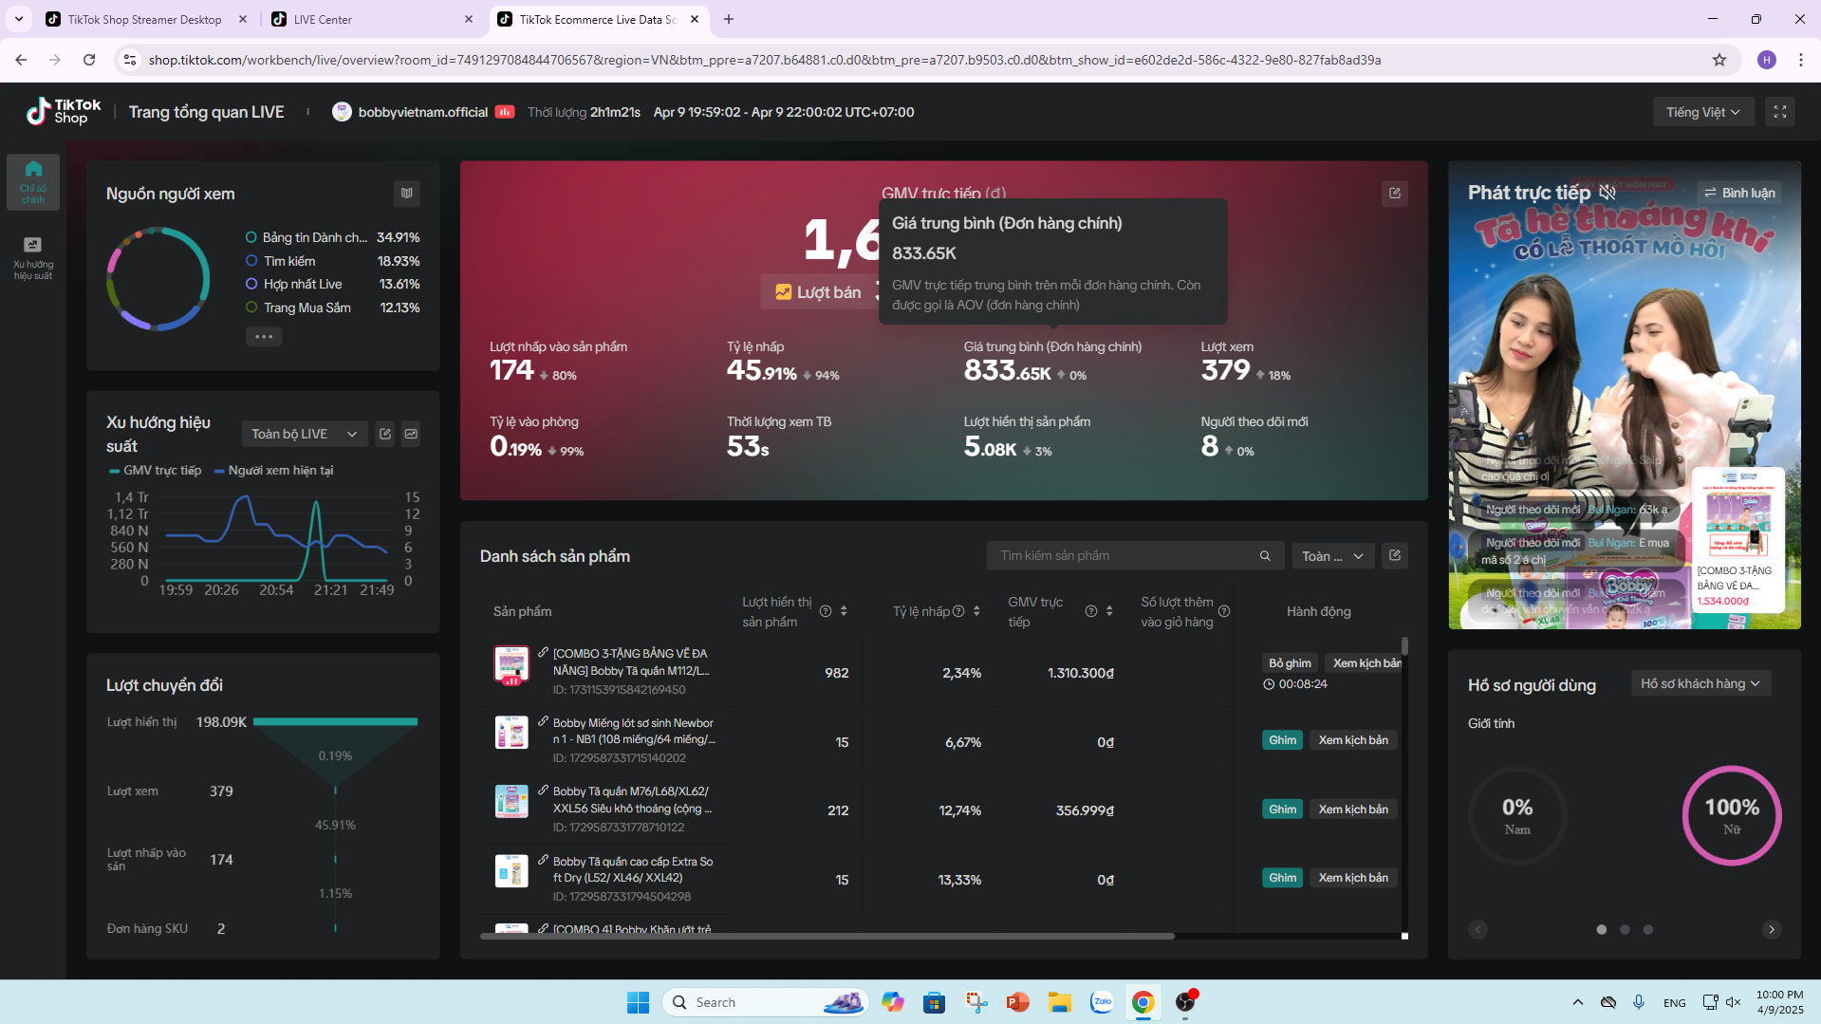Open File Explorer from the taskbar
Screen dimensions: 1821x1024
point(1060,1002)
